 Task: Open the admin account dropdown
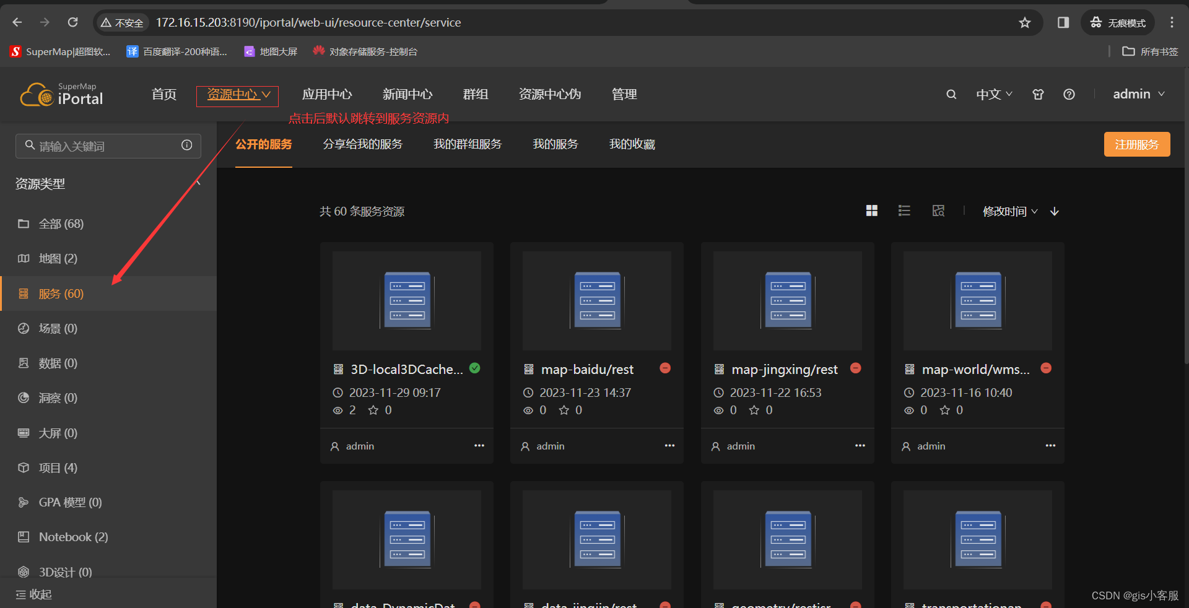[1139, 94]
